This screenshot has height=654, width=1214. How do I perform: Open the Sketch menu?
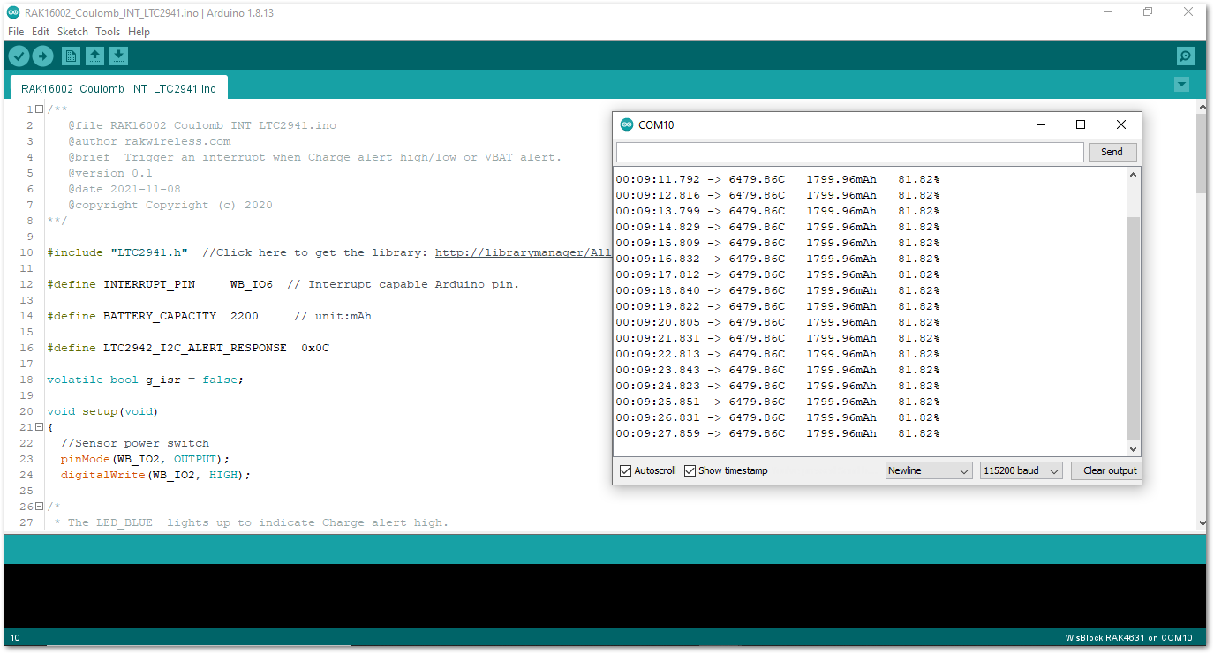pos(72,32)
